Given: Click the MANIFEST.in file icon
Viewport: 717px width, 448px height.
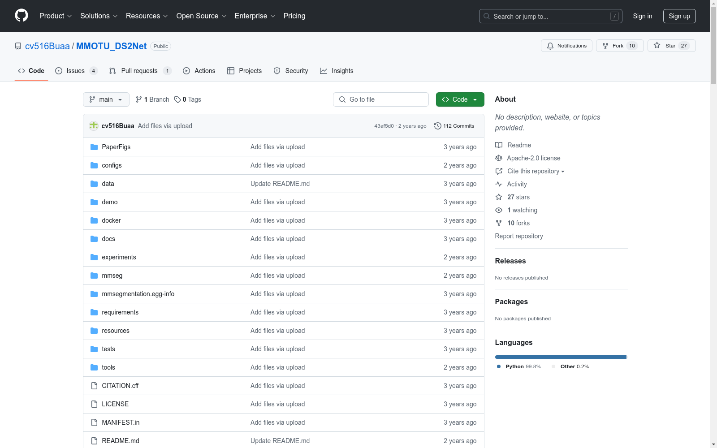Looking at the screenshot, I should 94,422.
